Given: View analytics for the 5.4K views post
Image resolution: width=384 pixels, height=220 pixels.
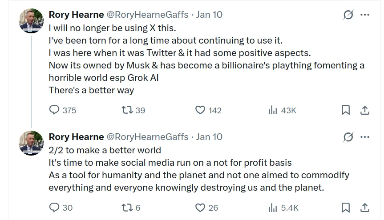Looking at the screenshot, I should click(x=273, y=207).
